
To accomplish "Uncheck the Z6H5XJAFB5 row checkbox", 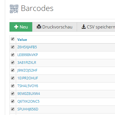I will pyautogui.click(x=13, y=47).
